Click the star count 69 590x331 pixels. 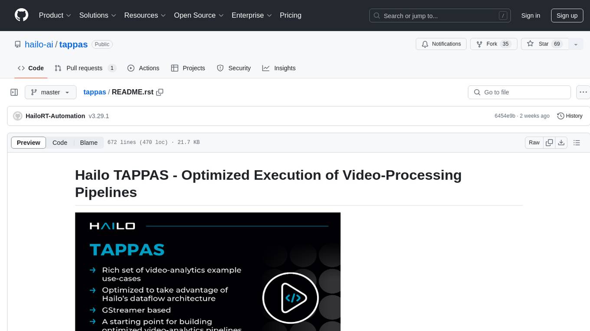(557, 44)
